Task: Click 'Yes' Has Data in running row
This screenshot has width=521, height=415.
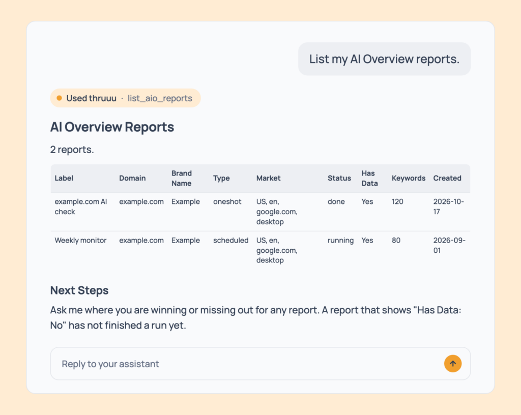Action: pos(367,240)
